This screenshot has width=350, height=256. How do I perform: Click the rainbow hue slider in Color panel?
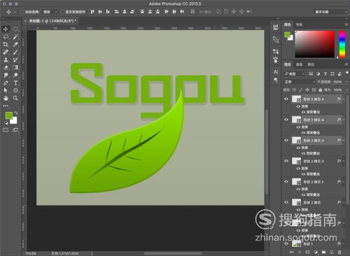tap(342, 45)
